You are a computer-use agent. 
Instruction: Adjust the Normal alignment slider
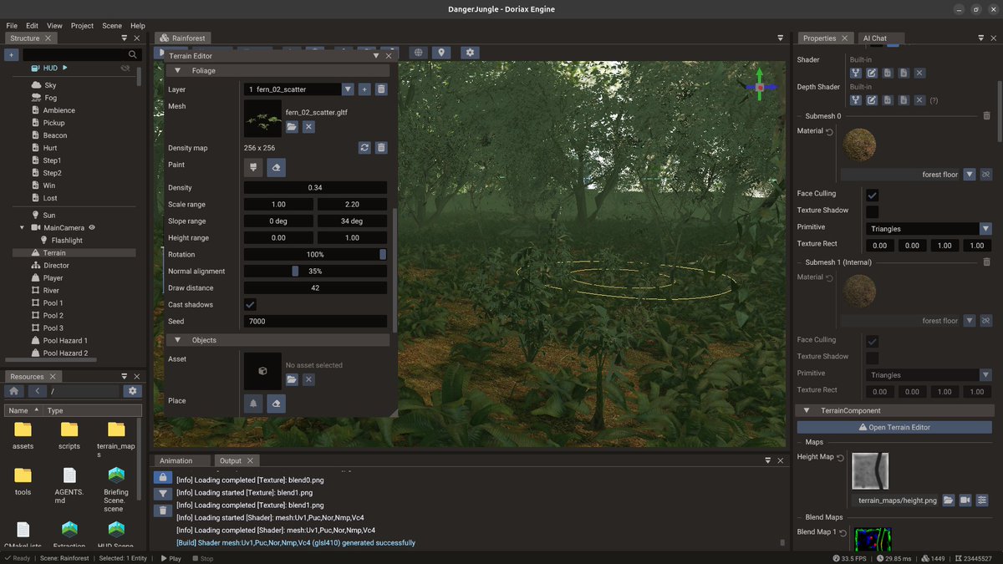coord(315,271)
